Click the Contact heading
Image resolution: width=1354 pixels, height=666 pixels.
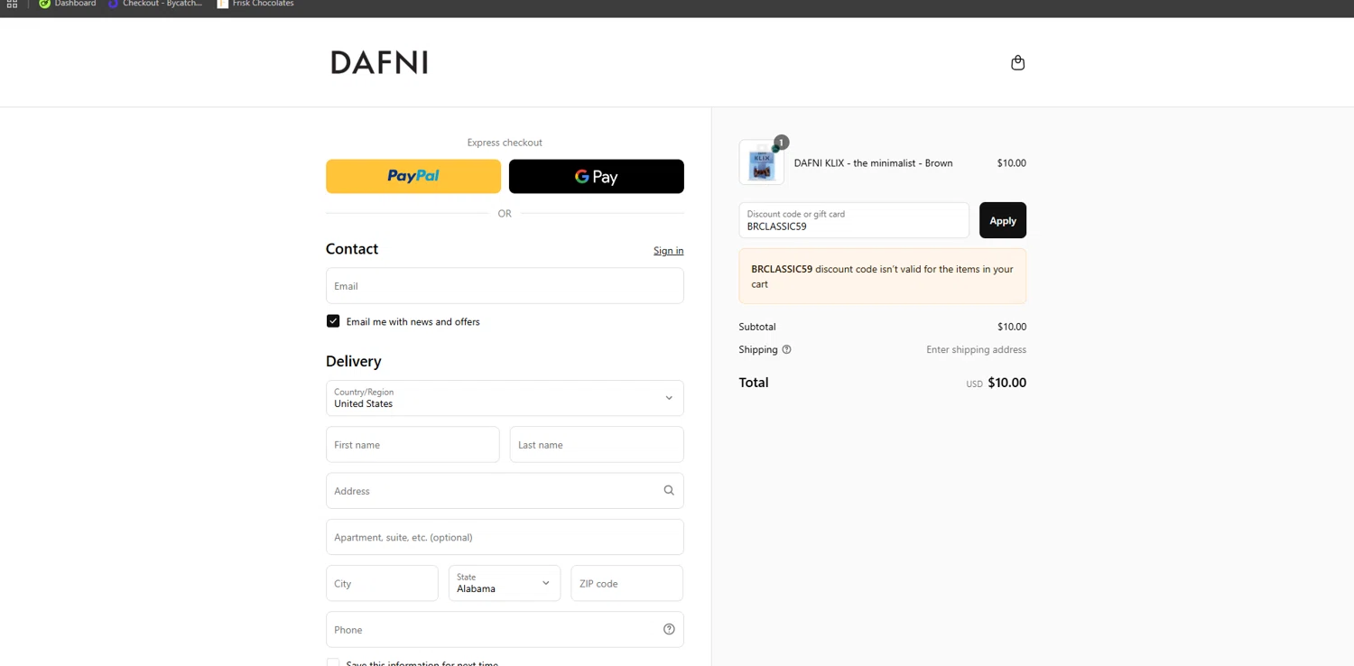tap(352, 249)
